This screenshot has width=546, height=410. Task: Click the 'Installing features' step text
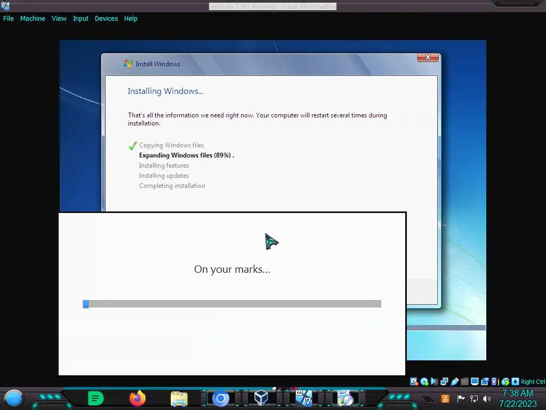(x=164, y=165)
